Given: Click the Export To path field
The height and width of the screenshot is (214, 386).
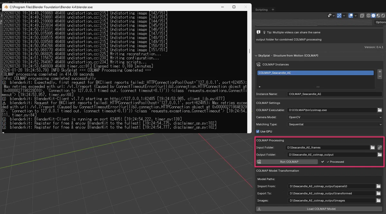Looking at the screenshot, I should click(332, 193).
